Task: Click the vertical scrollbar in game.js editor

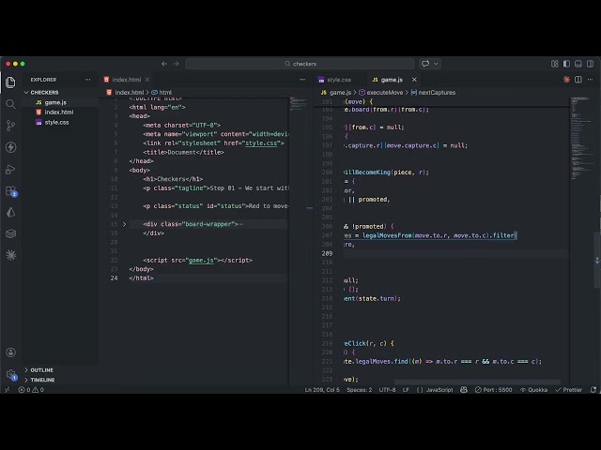Action: 597,261
